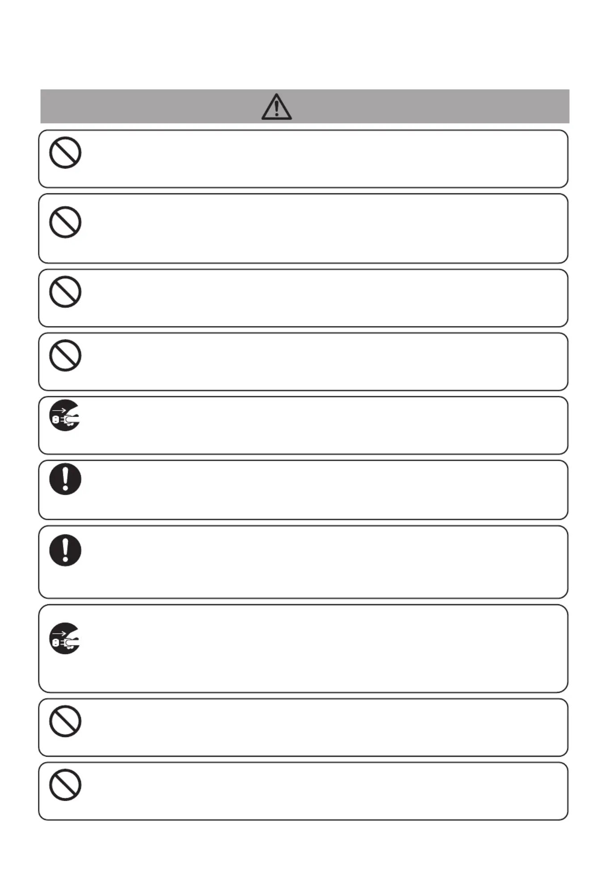Screen dimensions: 615x869
Task: Click the upper unplug-power-cord icon
Action: [65, 415]
